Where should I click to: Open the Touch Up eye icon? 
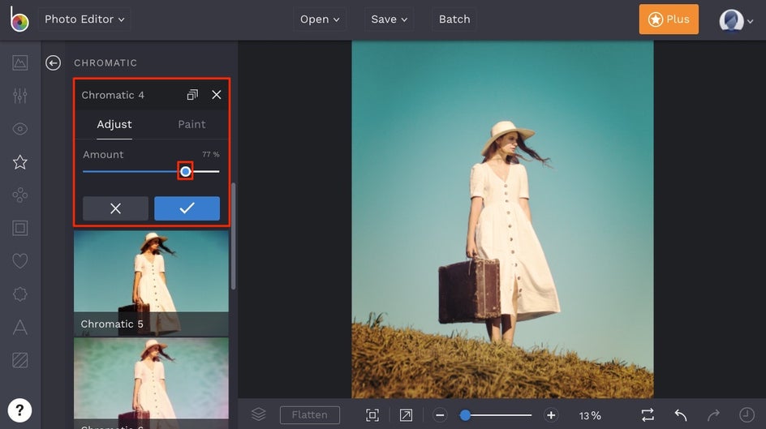[20, 129]
